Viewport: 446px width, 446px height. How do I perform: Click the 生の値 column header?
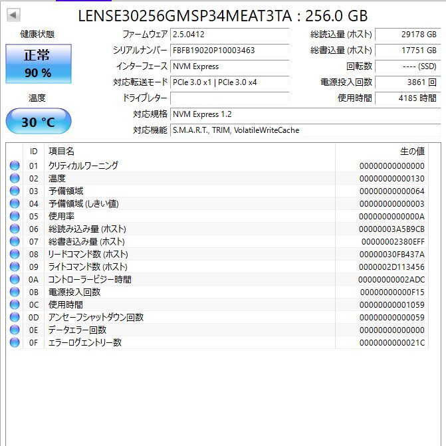click(382, 152)
